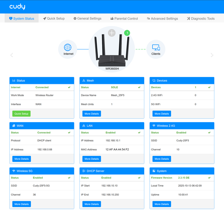Click the Wireless 2.4G SSID Cudy-25F5
The height and width of the screenshot is (218, 224).
click(183, 140)
